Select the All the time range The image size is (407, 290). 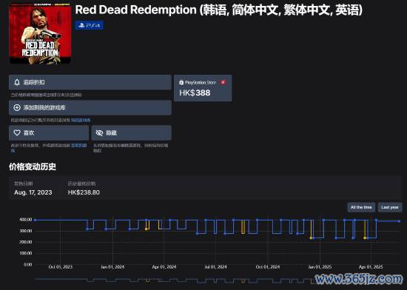tap(361, 207)
